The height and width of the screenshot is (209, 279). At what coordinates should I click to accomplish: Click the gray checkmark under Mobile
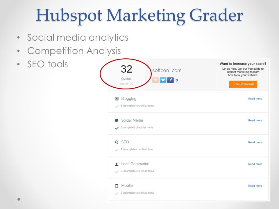(117, 193)
